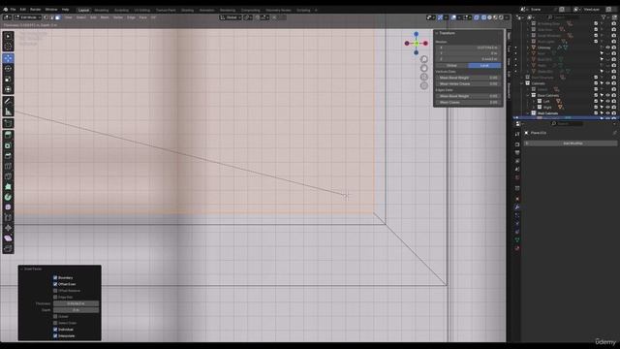The image size is (620, 349).
Task: Select the Inset Faces tool
Action: (8, 145)
